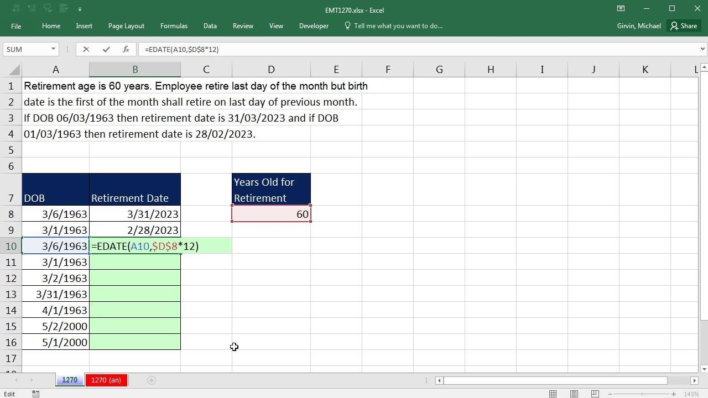Select row 16 header
This screenshot has width=708, height=398.
tap(11, 342)
